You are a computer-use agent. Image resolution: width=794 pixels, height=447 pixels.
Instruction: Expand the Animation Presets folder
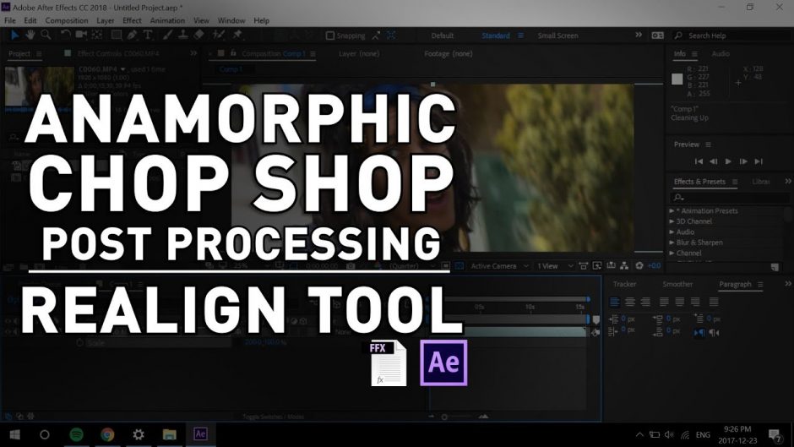tap(672, 211)
